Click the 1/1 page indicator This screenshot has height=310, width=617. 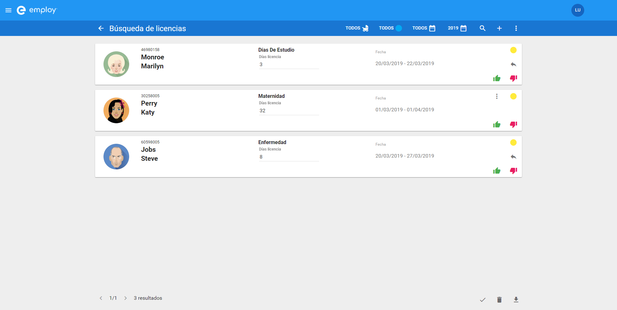(x=113, y=298)
